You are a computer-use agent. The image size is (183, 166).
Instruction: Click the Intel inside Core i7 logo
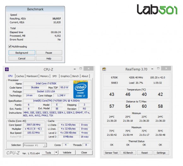(80, 89)
